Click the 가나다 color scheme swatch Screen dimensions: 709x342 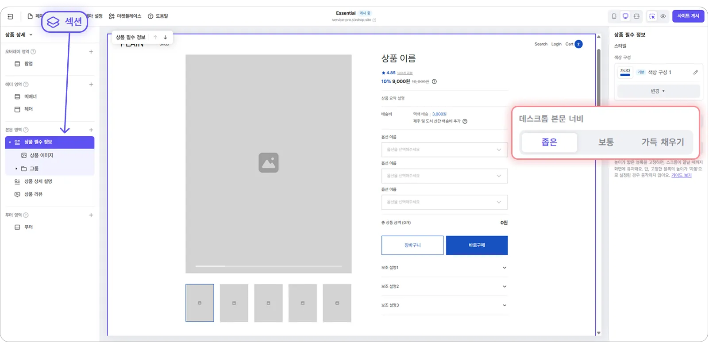click(625, 73)
